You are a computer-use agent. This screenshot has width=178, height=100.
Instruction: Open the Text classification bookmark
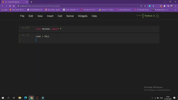click(17, 10)
